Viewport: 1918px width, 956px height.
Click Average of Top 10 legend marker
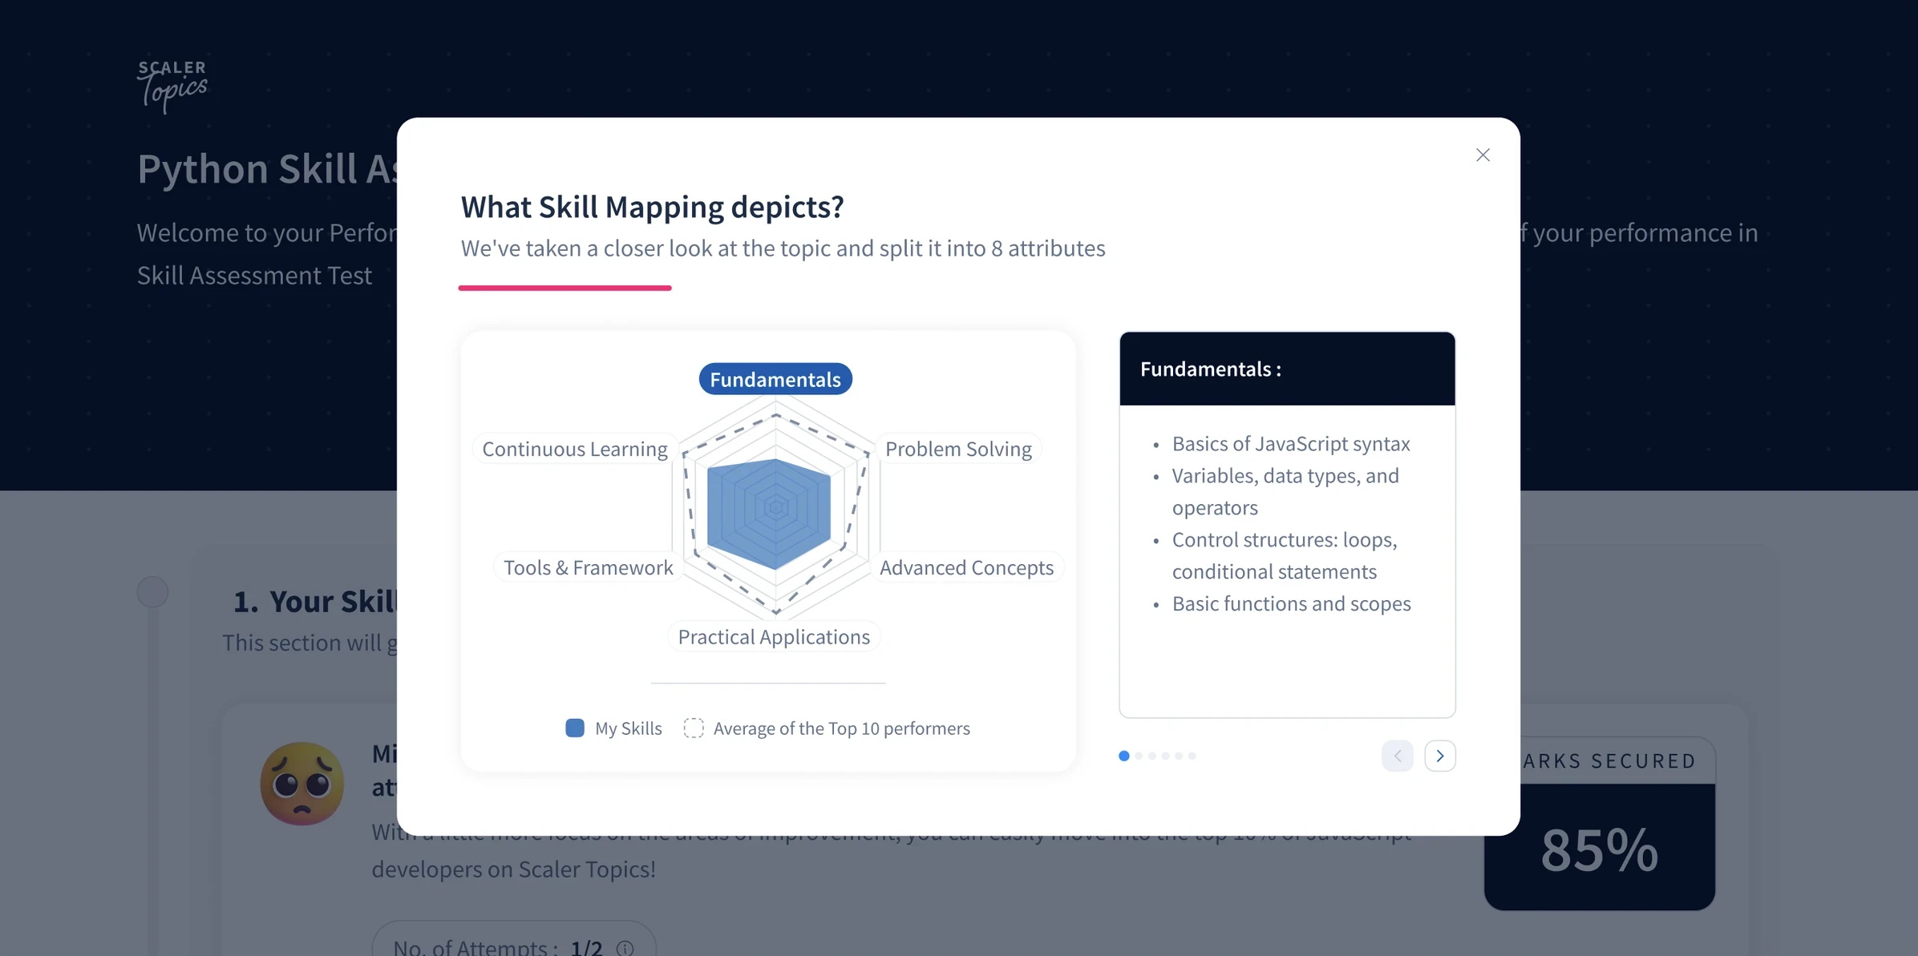[694, 728]
